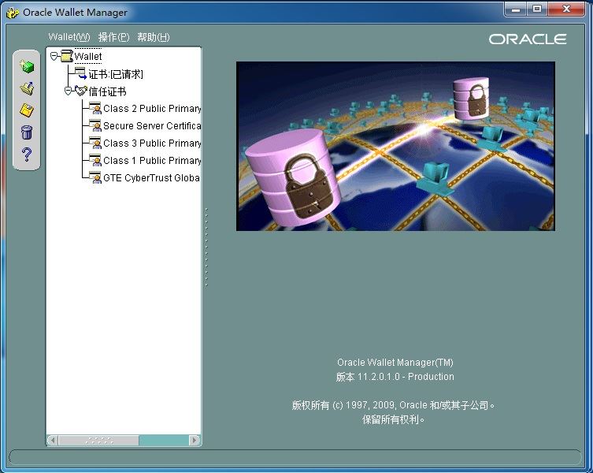
Task: Open the 操作(P) menu
Action: coord(114,37)
